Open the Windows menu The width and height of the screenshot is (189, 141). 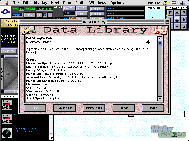pos(98,3)
